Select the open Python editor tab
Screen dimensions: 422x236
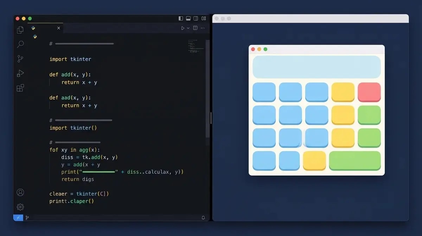pyautogui.click(x=45, y=28)
